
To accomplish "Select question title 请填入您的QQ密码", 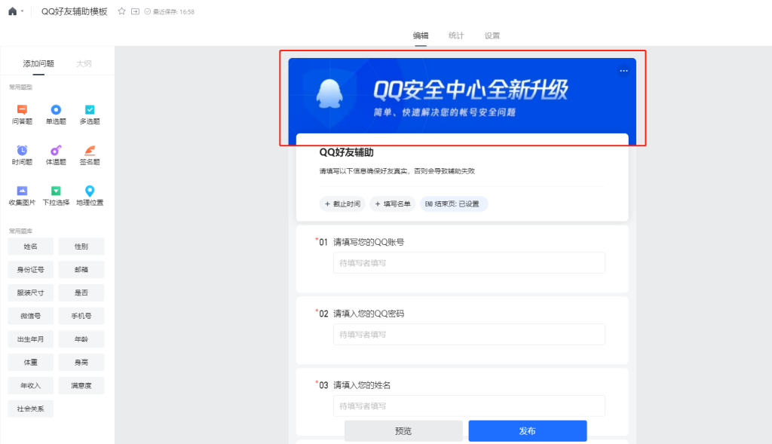I will [368, 314].
